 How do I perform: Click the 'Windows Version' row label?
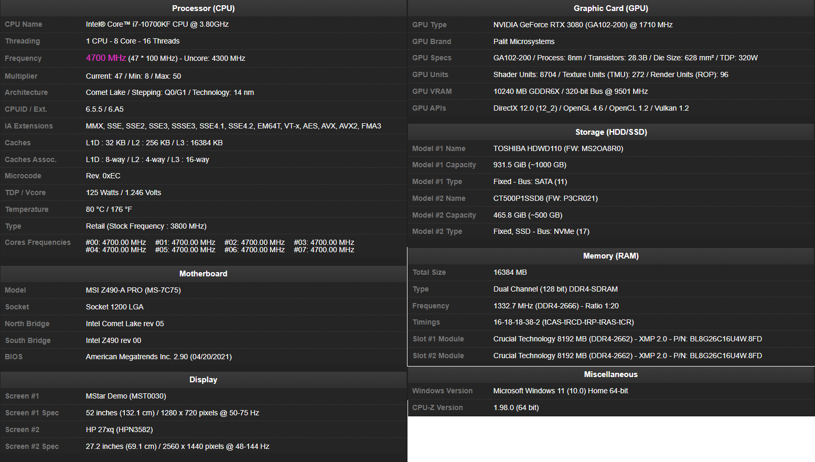443,391
